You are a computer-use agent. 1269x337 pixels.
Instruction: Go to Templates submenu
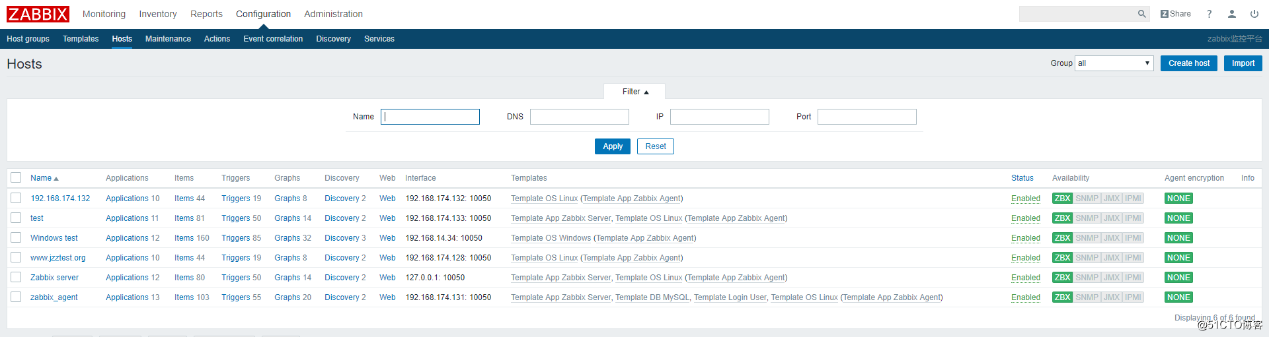point(81,39)
